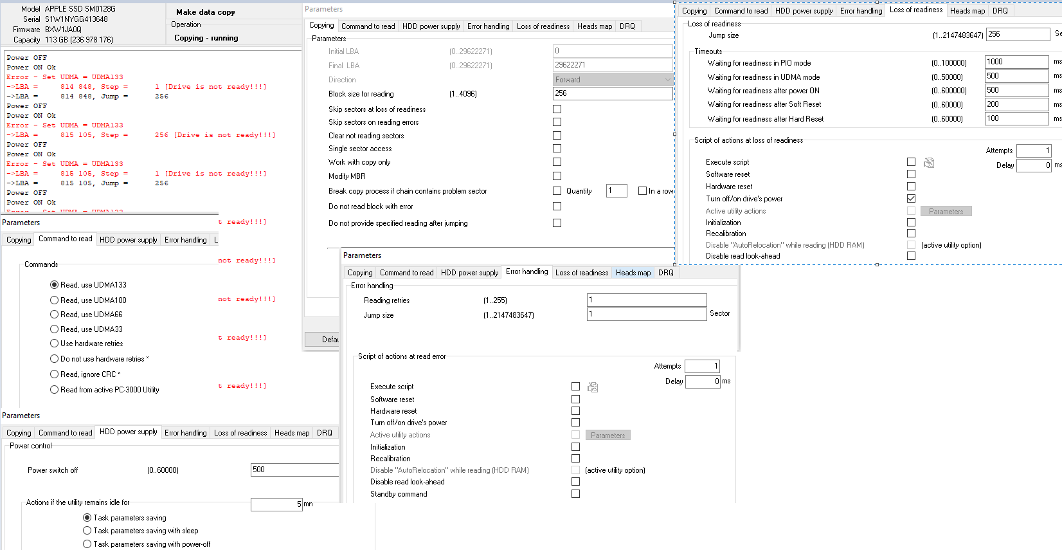
Task: Open Loss of readiness tab in the Copying panel
Action: tap(543, 26)
